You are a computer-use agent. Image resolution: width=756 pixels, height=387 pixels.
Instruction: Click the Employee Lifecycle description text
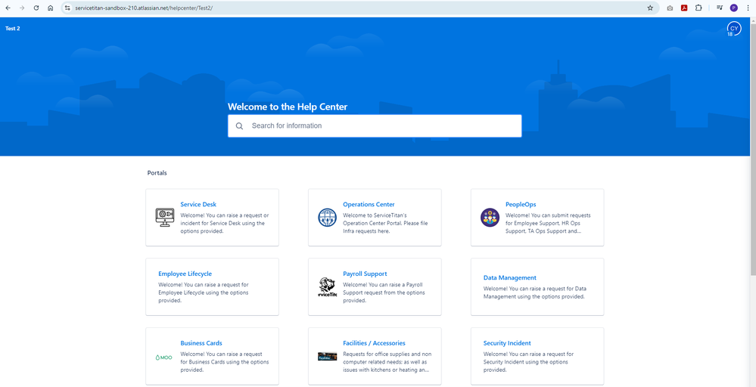[204, 293]
